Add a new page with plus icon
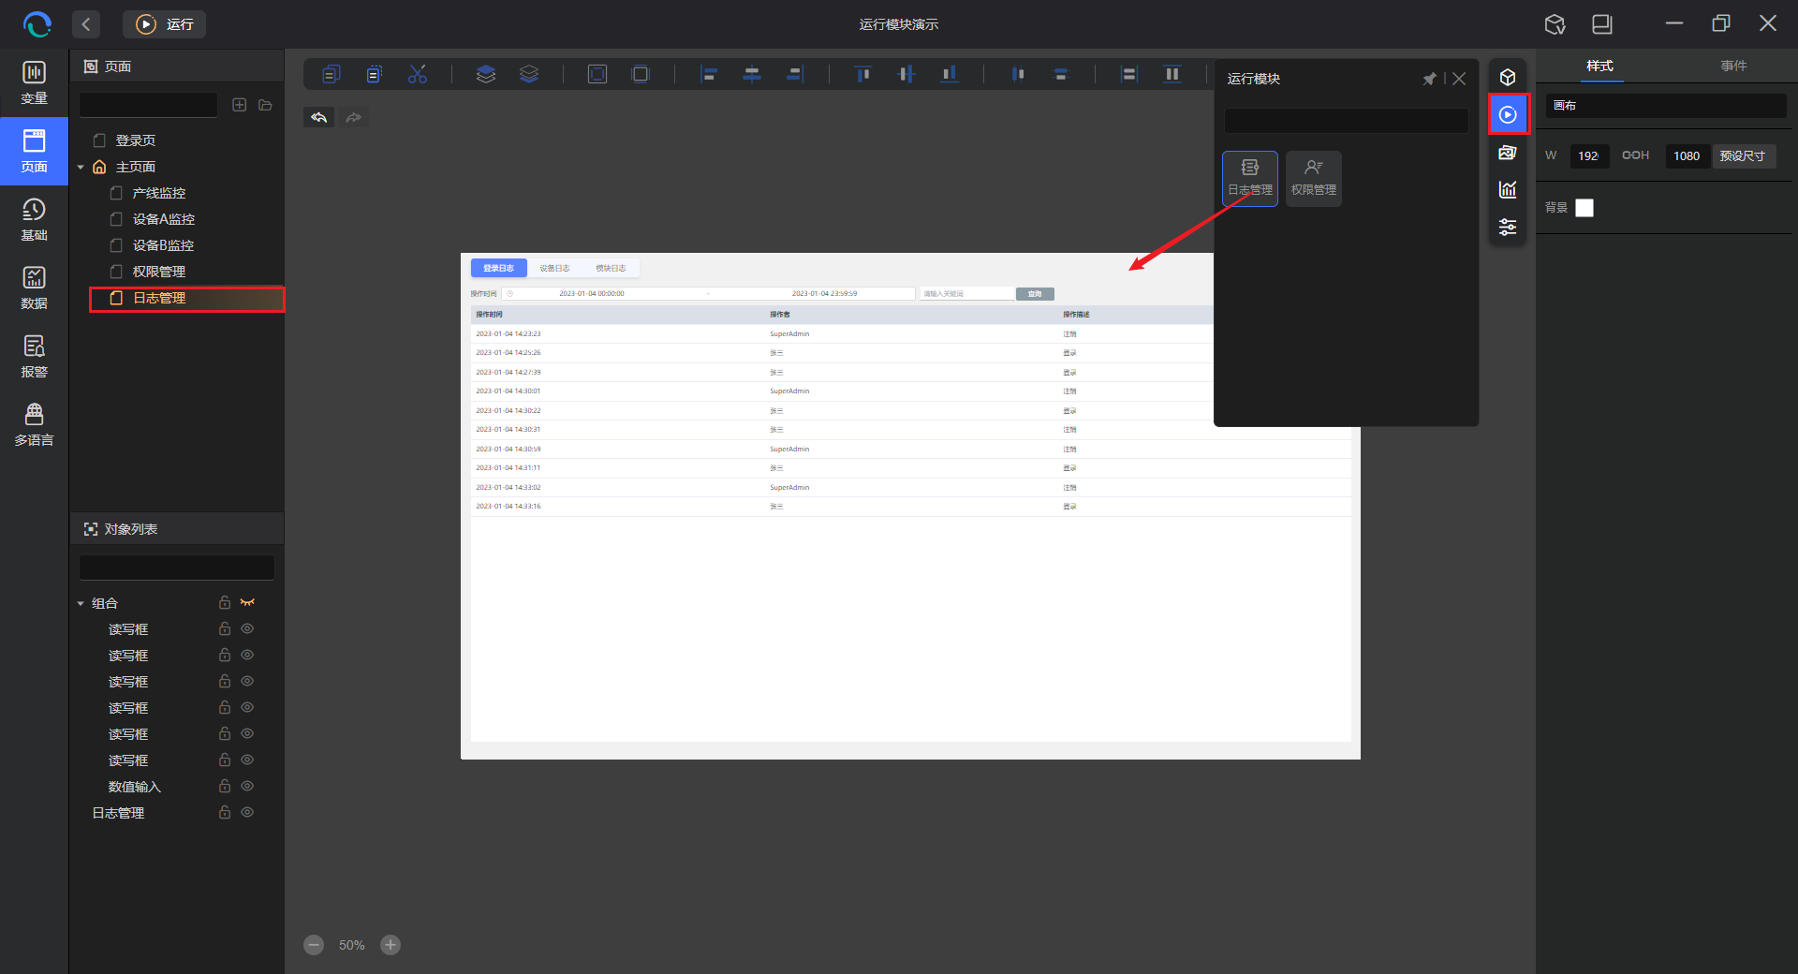Viewport: 1798px width, 974px height. 240,105
